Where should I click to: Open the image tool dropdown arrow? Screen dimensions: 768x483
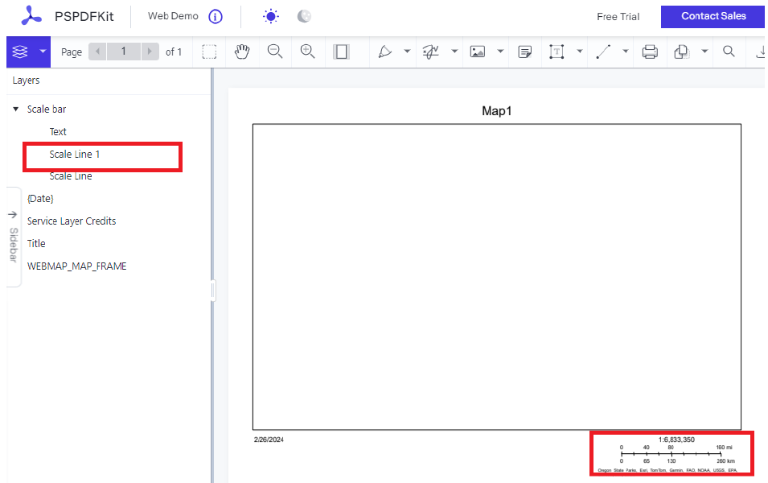click(500, 52)
